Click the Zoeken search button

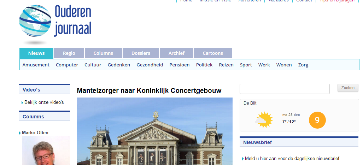348,88
